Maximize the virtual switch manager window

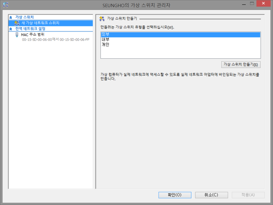252,3
